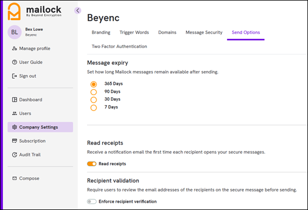Click the Dashboard layout icon
The width and height of the screenshot is (308, 210).
click(15, 99)
